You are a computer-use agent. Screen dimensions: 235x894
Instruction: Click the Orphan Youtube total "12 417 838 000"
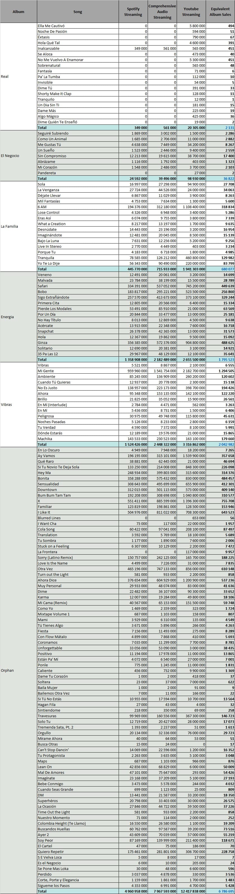(192, 891)
